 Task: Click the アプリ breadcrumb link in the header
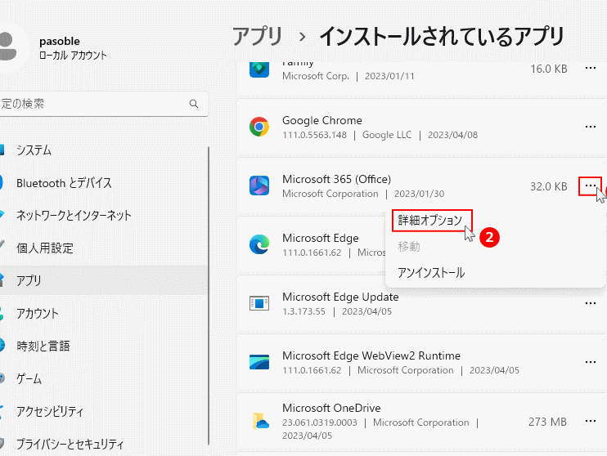point(258,36)
